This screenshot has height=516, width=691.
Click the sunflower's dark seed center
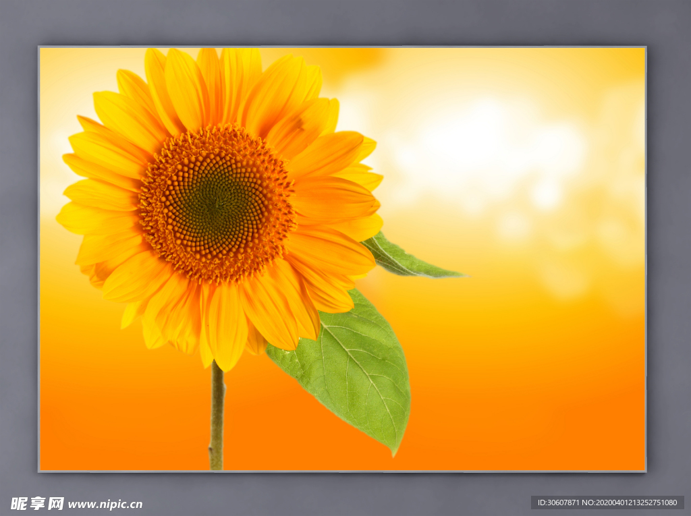(x=217, y=201)
